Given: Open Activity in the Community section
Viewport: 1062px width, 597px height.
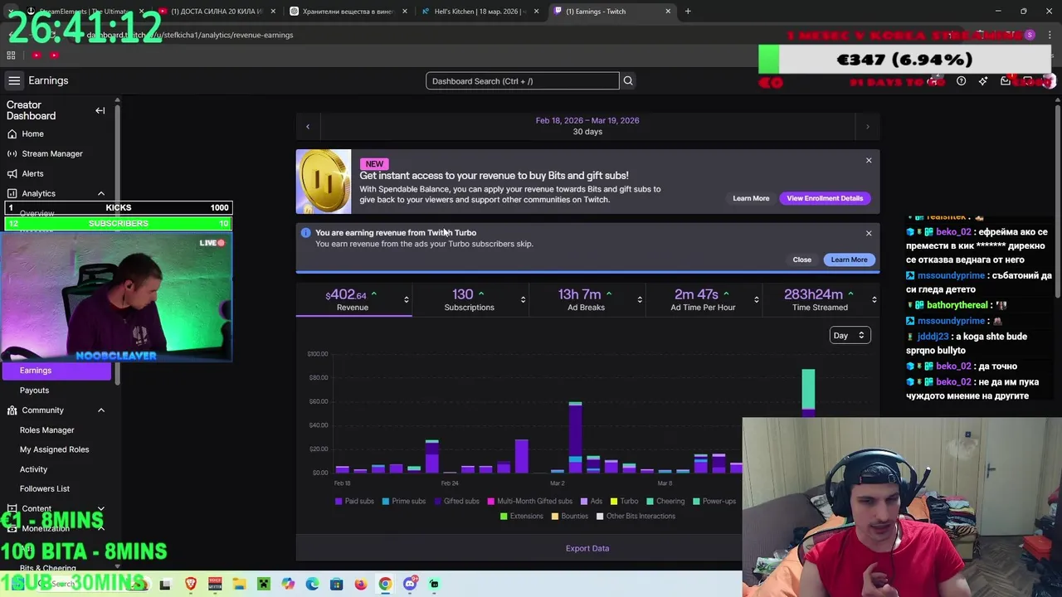Looking at the screenshot, I should pyautogui.click(x=33, y=469).
